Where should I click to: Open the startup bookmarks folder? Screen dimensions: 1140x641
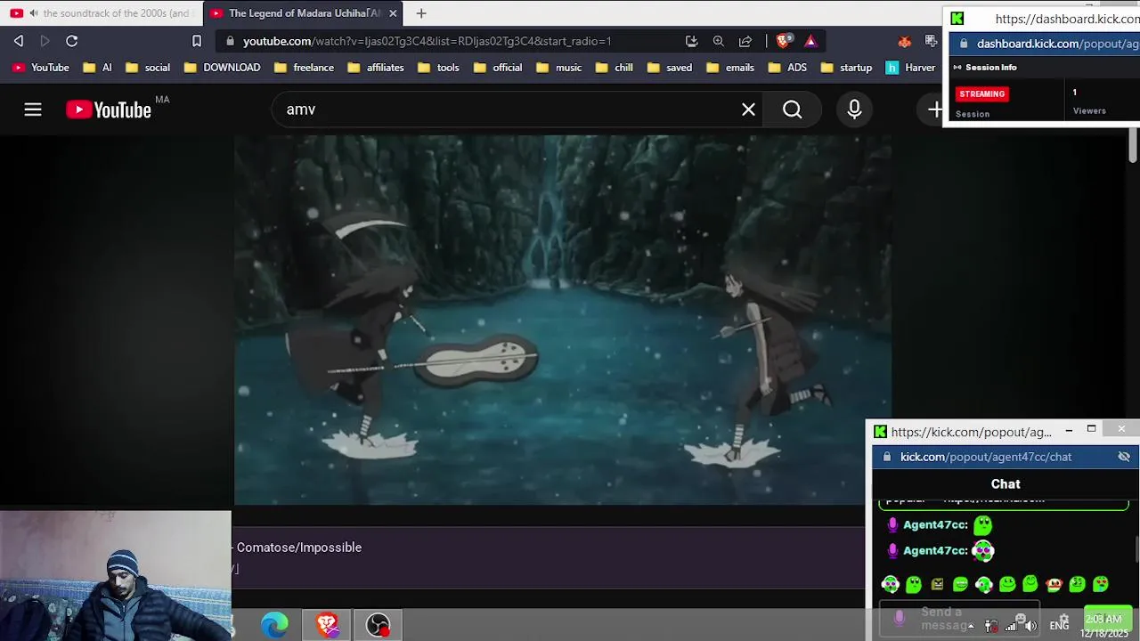[x=846, y=68]
